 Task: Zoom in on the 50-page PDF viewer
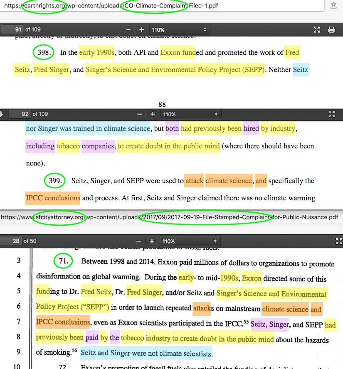[x=152, y=241]
